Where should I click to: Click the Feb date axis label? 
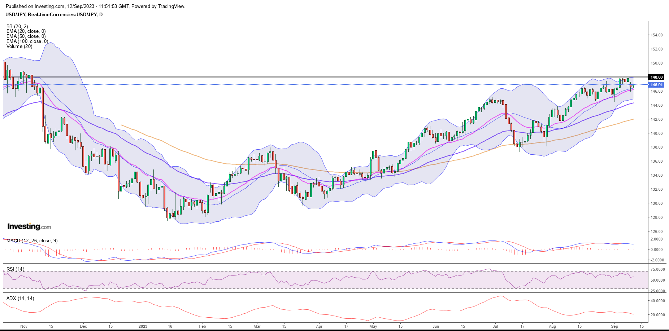pos(203,327)
